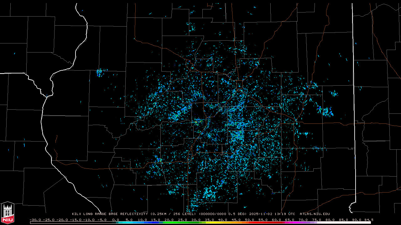
Task: Click the NIU logo in the corner
Action: 8,212
